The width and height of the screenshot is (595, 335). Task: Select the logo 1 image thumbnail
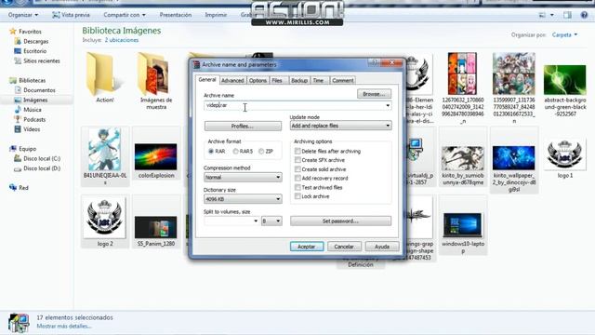pos(564,154)
